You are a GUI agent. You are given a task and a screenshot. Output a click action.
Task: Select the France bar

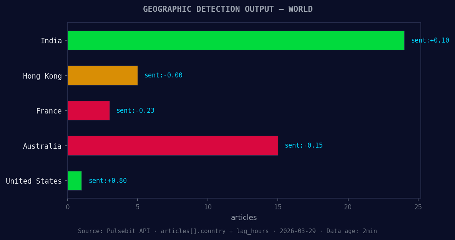pyautogui.click(x=88, y=110)
